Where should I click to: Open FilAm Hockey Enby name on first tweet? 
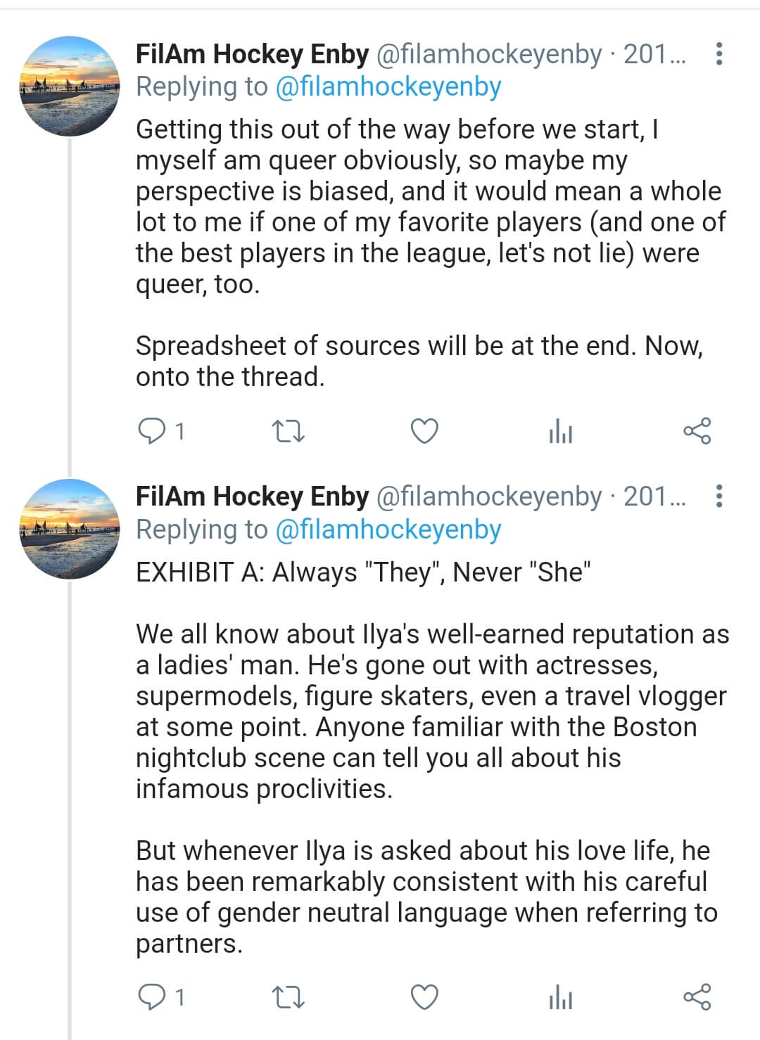point(252,54)
